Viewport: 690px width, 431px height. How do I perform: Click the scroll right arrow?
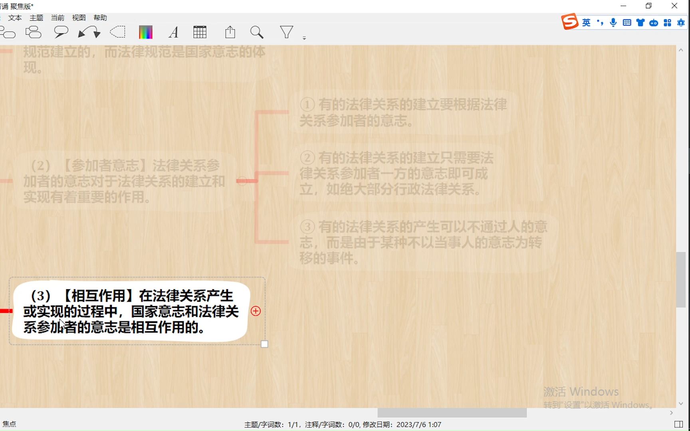[671, 413]
